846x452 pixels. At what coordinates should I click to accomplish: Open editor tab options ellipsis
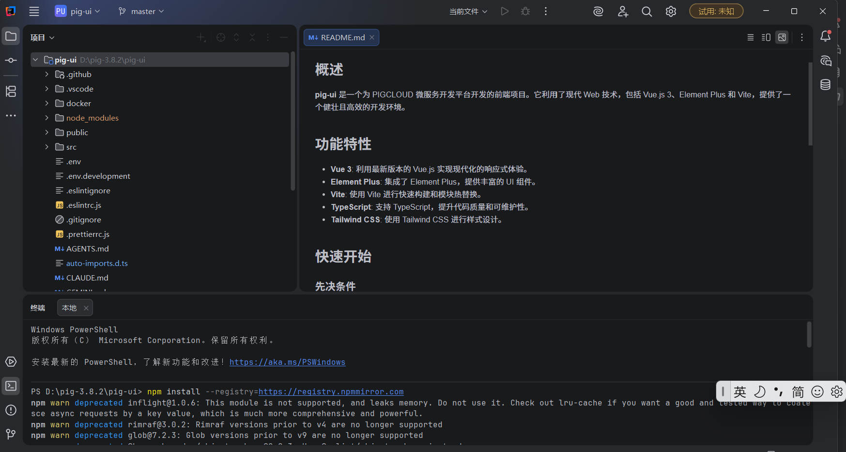(802, 37)
